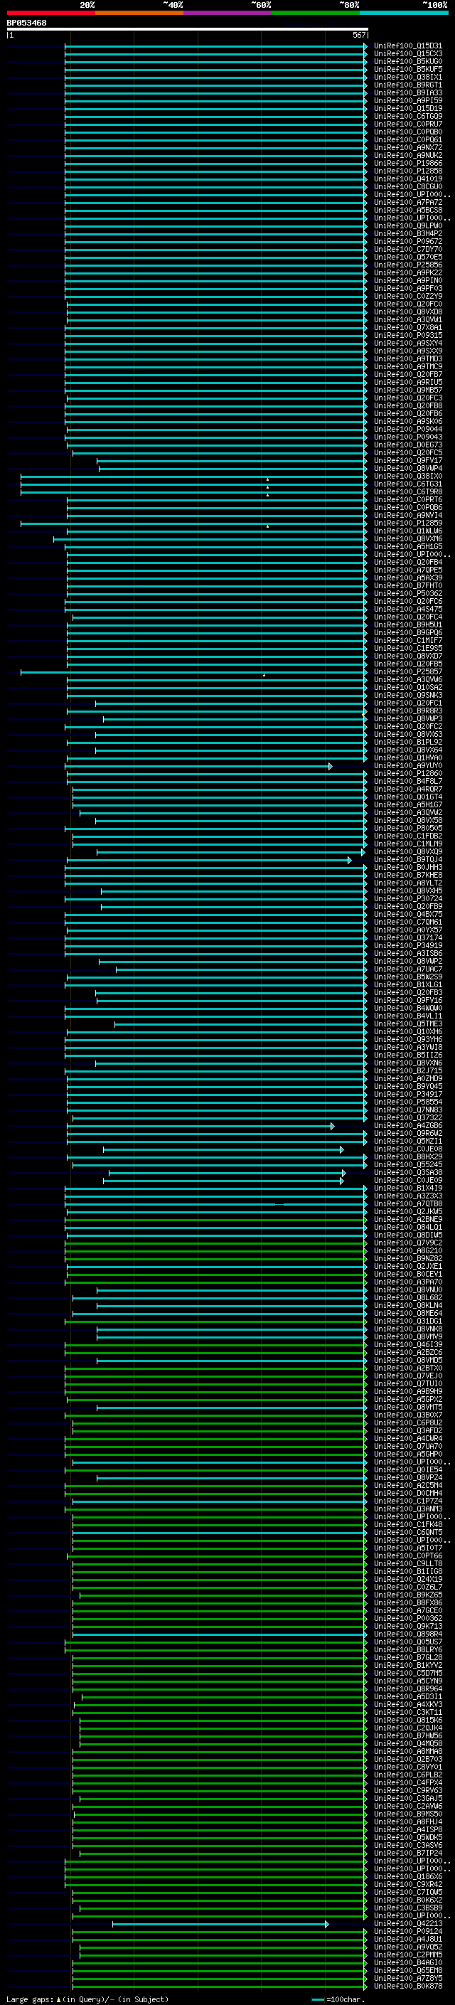The height and width of the screenshot is (2005, 455).
Task: Click hit name UniRef100_B2J715
Action: tap(407, 1071)
